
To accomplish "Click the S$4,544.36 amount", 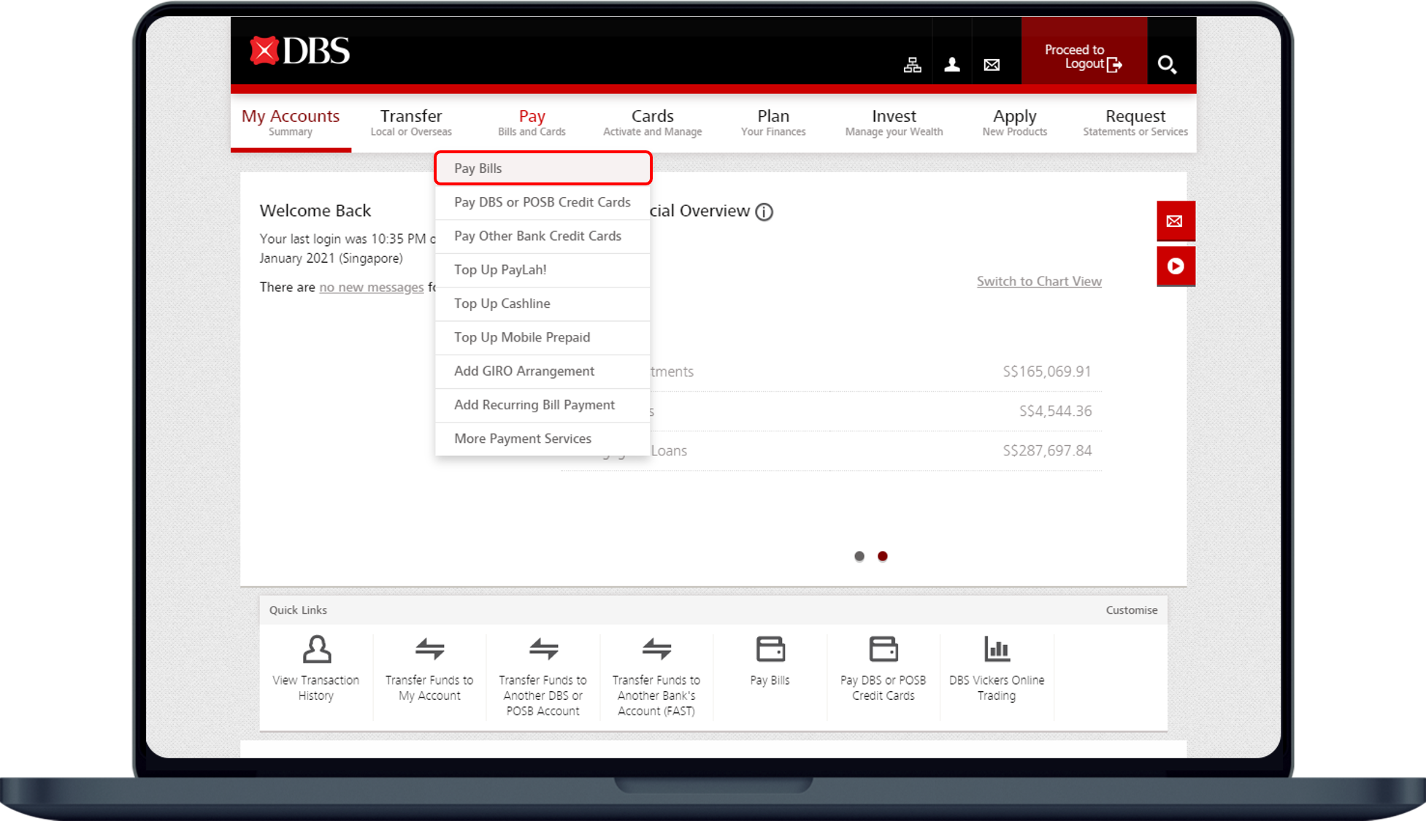I will coord(1056,411).
